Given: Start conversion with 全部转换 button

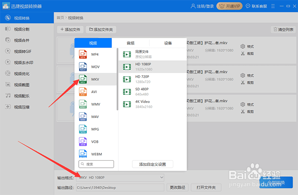Looking at the screenshot, I should [x=276, y=183].
